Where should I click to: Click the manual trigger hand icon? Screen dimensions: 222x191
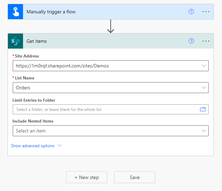pos(15,12)
